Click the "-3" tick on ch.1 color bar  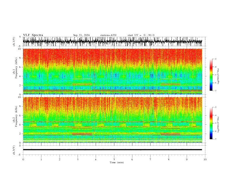(215, 59)
